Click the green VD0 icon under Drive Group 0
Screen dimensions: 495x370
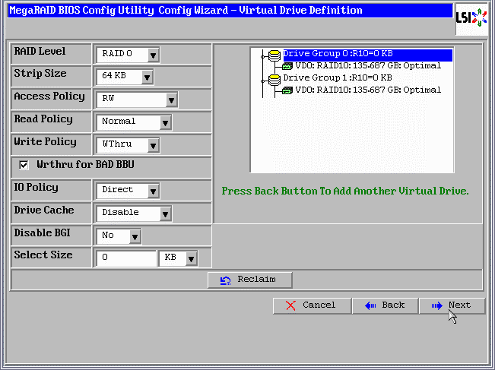tap(287, 67)
